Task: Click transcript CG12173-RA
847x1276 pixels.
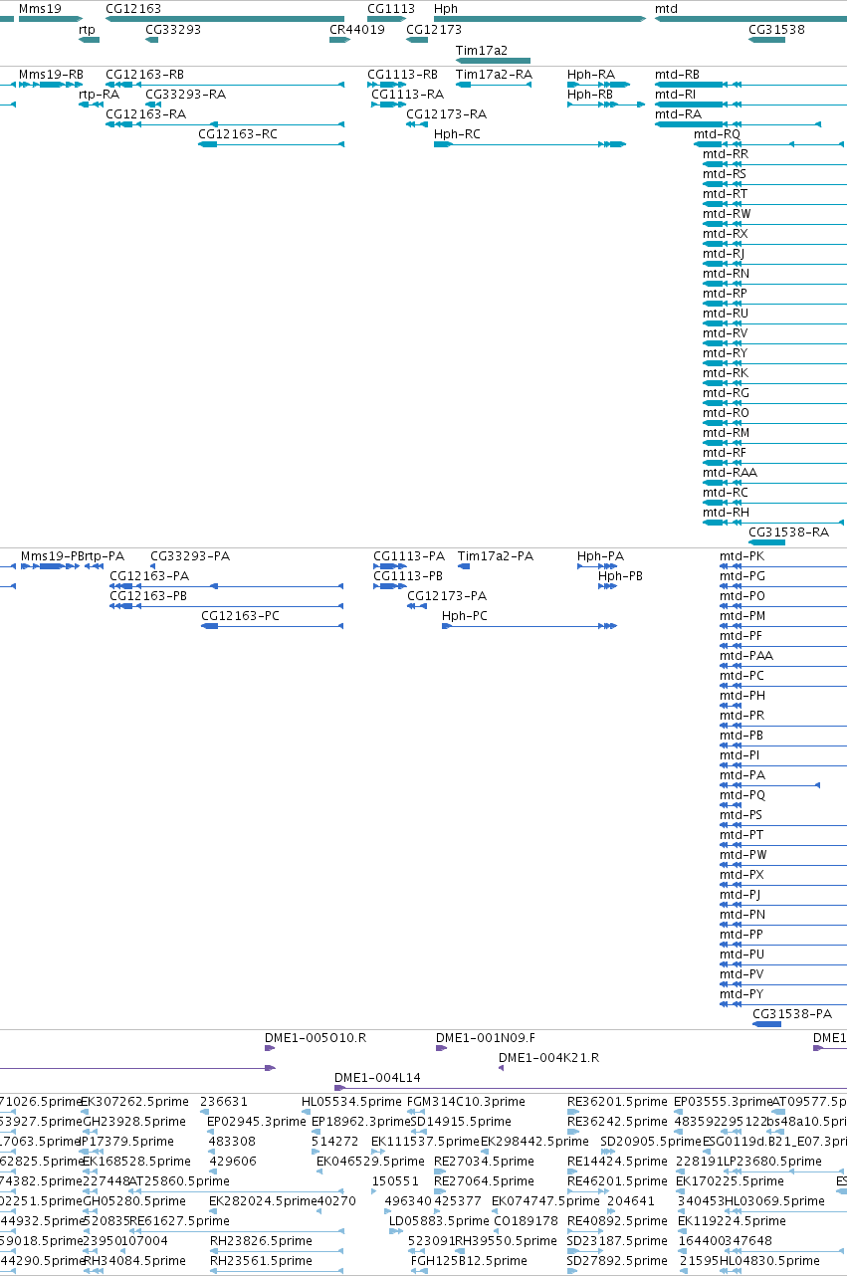Action: [x=417, y=125]
